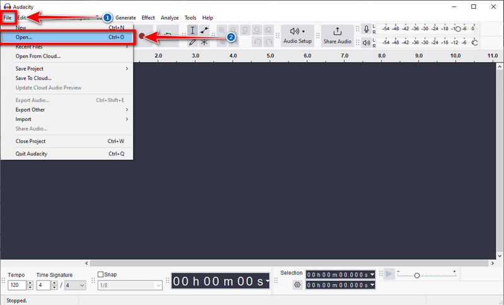The width and height of the screenshot is (504, 305).
Task: Select the Multi-tool asterisk icon
Action: (x=204, y=42)
